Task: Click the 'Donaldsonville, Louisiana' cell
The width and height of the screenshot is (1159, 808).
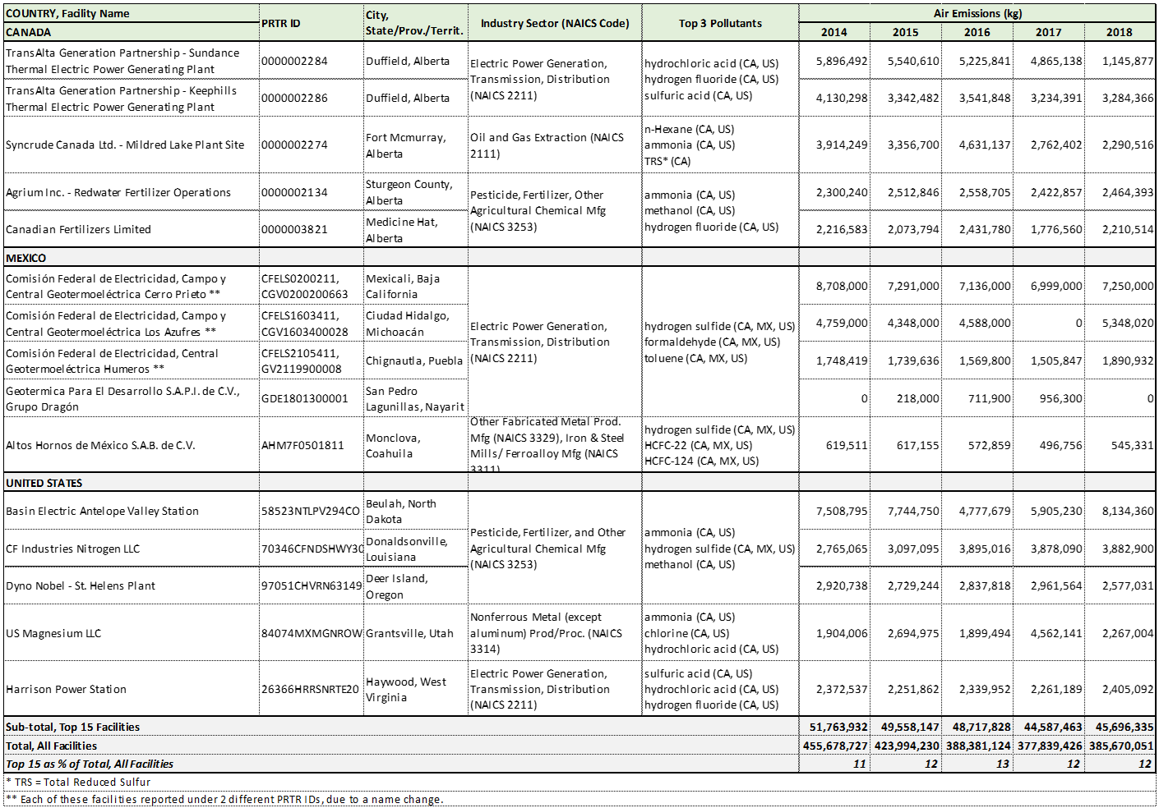Action: [x=407, y=549]
